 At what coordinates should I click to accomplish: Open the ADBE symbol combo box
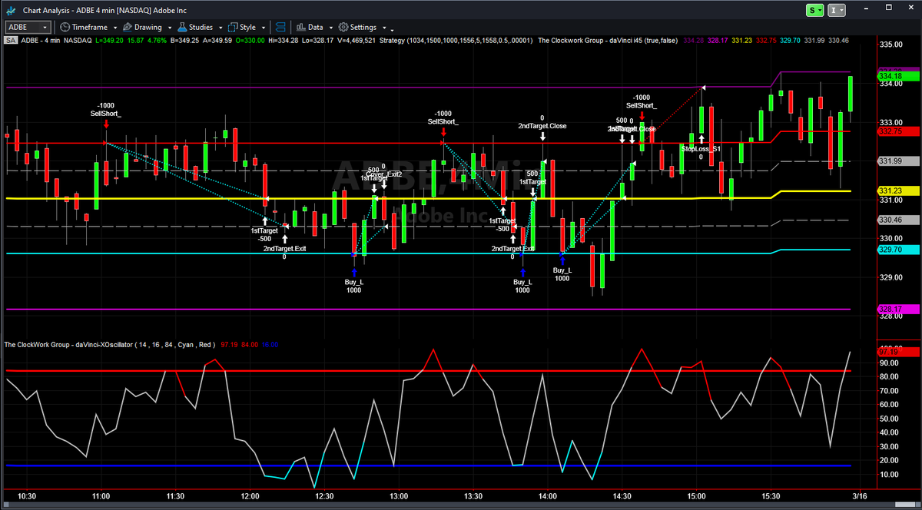coord(28,27)
